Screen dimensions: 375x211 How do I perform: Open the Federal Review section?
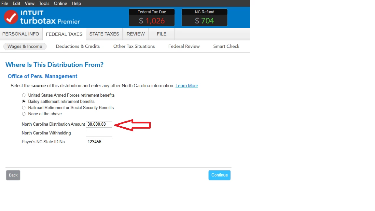(184, 47)
